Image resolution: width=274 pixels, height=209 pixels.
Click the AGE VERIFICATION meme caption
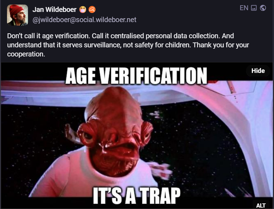pos(136,76)
